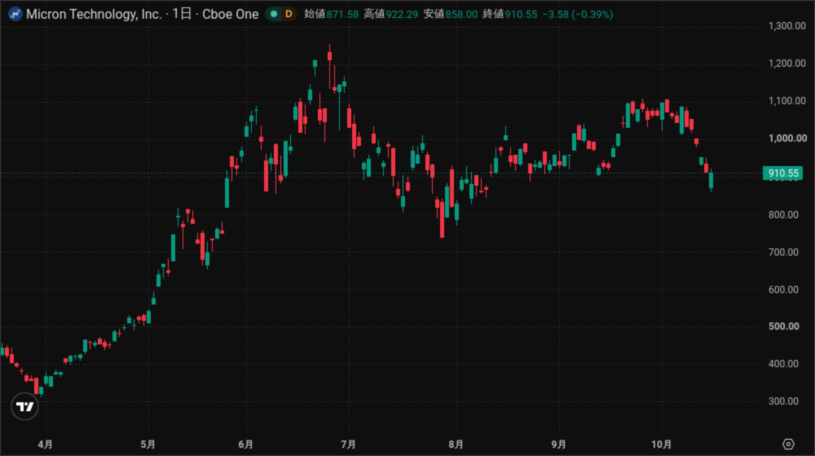815x456 pixels.
Task: Open chart settings hexagon gear icon
Action: click(x=789, y=444)
